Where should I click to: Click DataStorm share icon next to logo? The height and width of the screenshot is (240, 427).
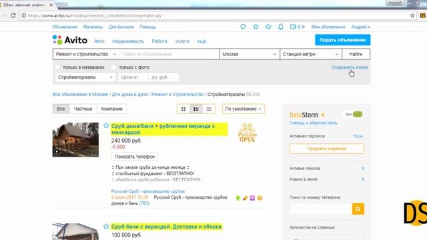coord(323,115)
